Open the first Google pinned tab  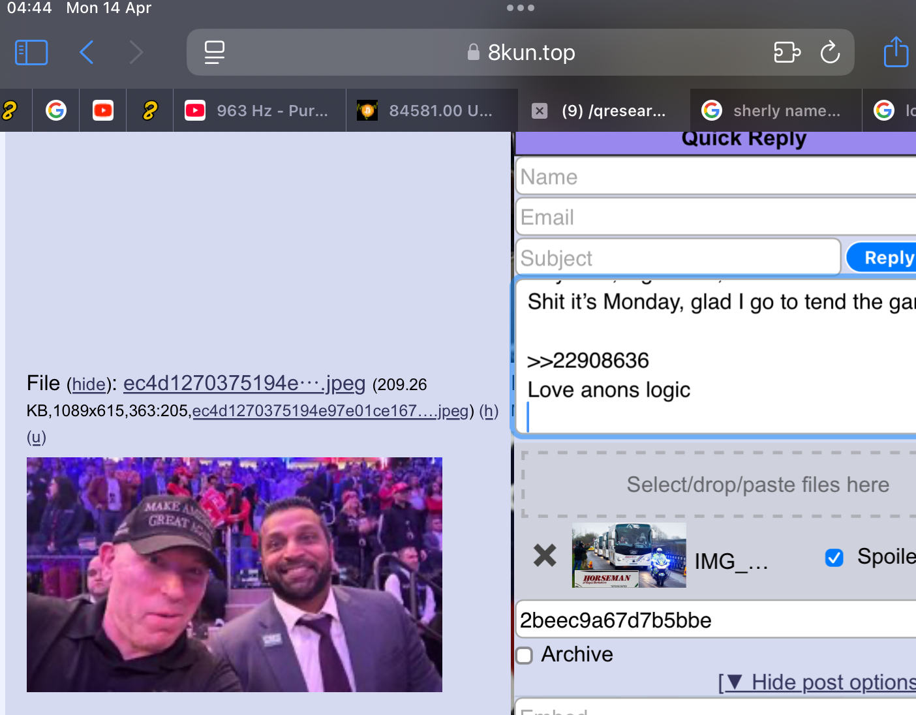click(56, 110)
